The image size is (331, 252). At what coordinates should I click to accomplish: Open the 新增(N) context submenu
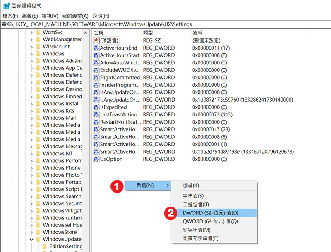click(148, 185)
